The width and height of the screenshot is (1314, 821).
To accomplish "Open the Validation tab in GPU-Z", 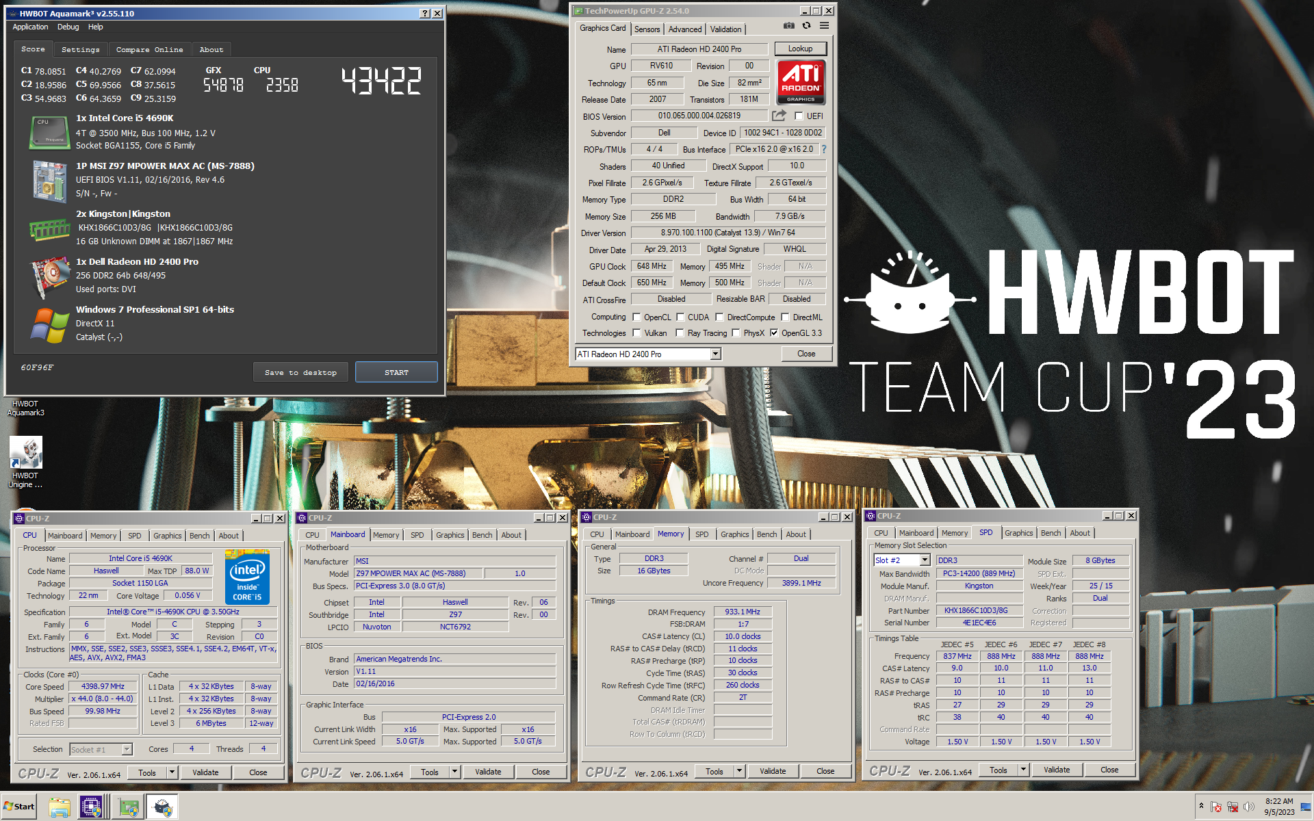I will point(725,29).
